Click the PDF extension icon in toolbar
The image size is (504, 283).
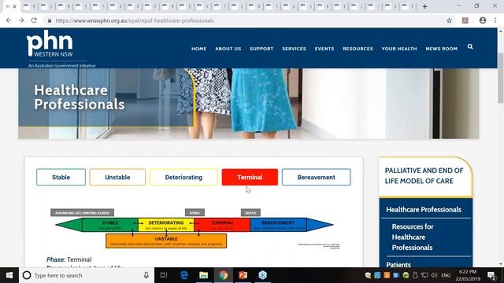coord(465,20)
